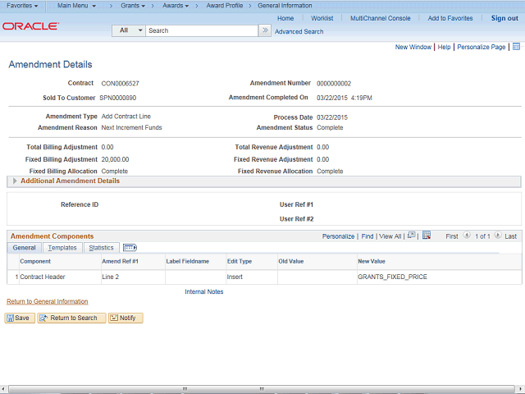This screenshot has height=394, width=525.
Task: Go to next row arrow in grid
Action: (498, 236)
